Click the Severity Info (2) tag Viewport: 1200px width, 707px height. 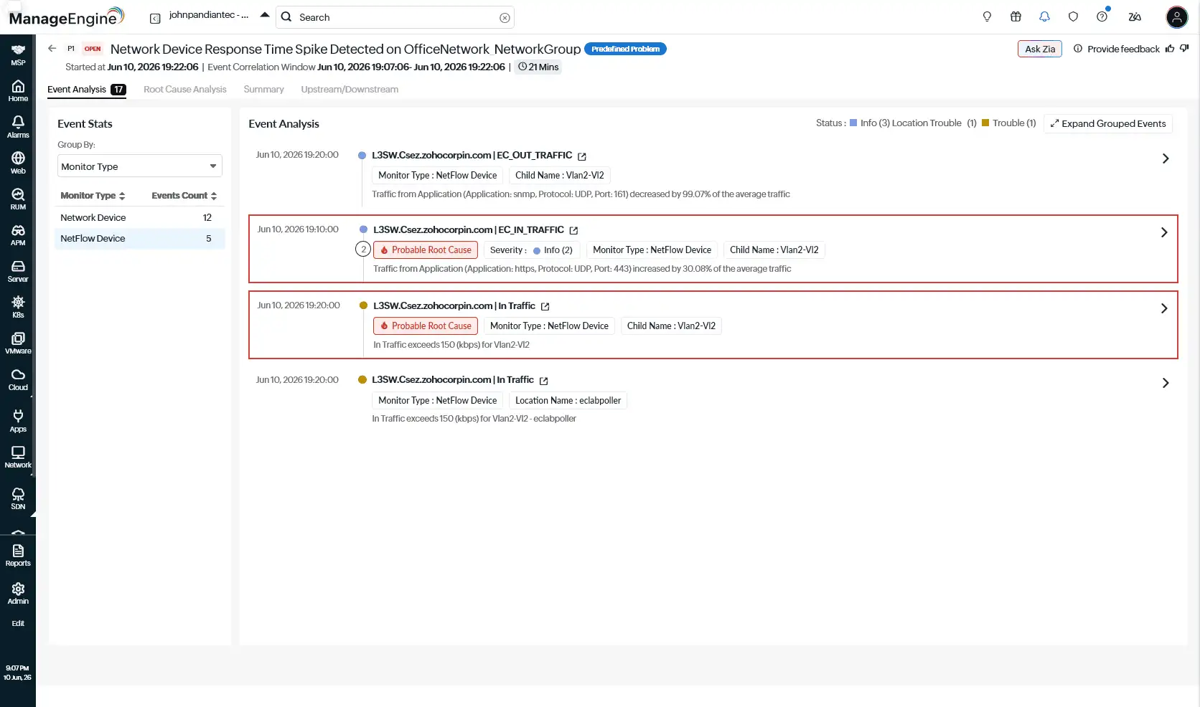coord(531,250)
